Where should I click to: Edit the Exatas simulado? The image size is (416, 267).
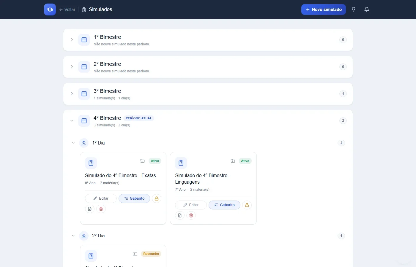pos(101,198)
